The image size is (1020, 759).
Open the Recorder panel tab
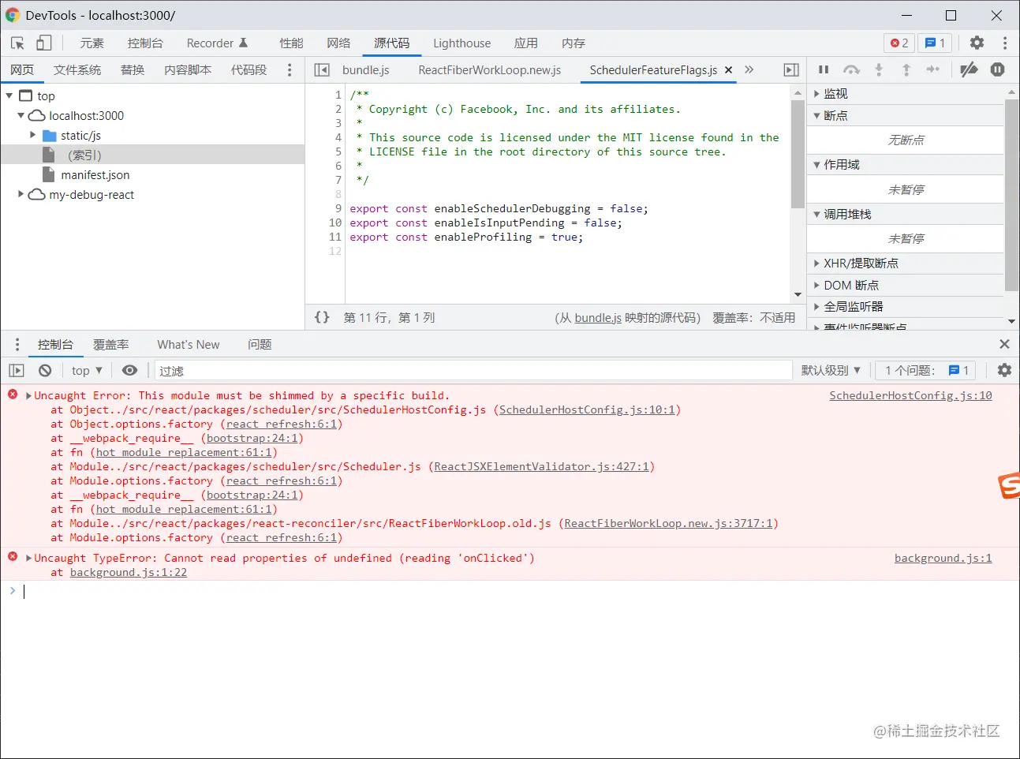click(217, 43)
